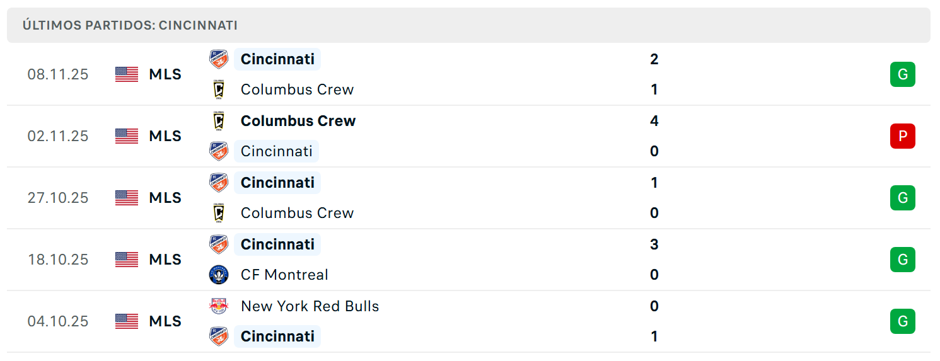This screenshot has height=361, width=940.
Task: Click highlighted Cincinnati name in 27.10.25 match
Action: pos(277,183)
